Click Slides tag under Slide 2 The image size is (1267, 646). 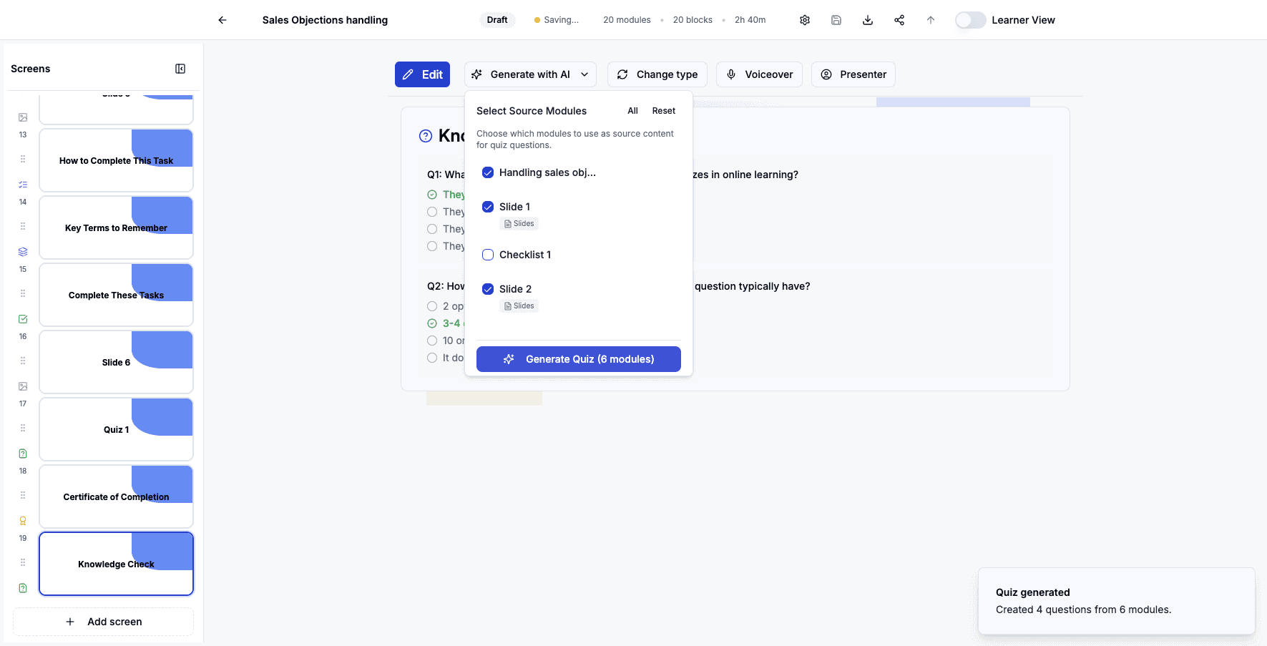[x=519, y=306]
